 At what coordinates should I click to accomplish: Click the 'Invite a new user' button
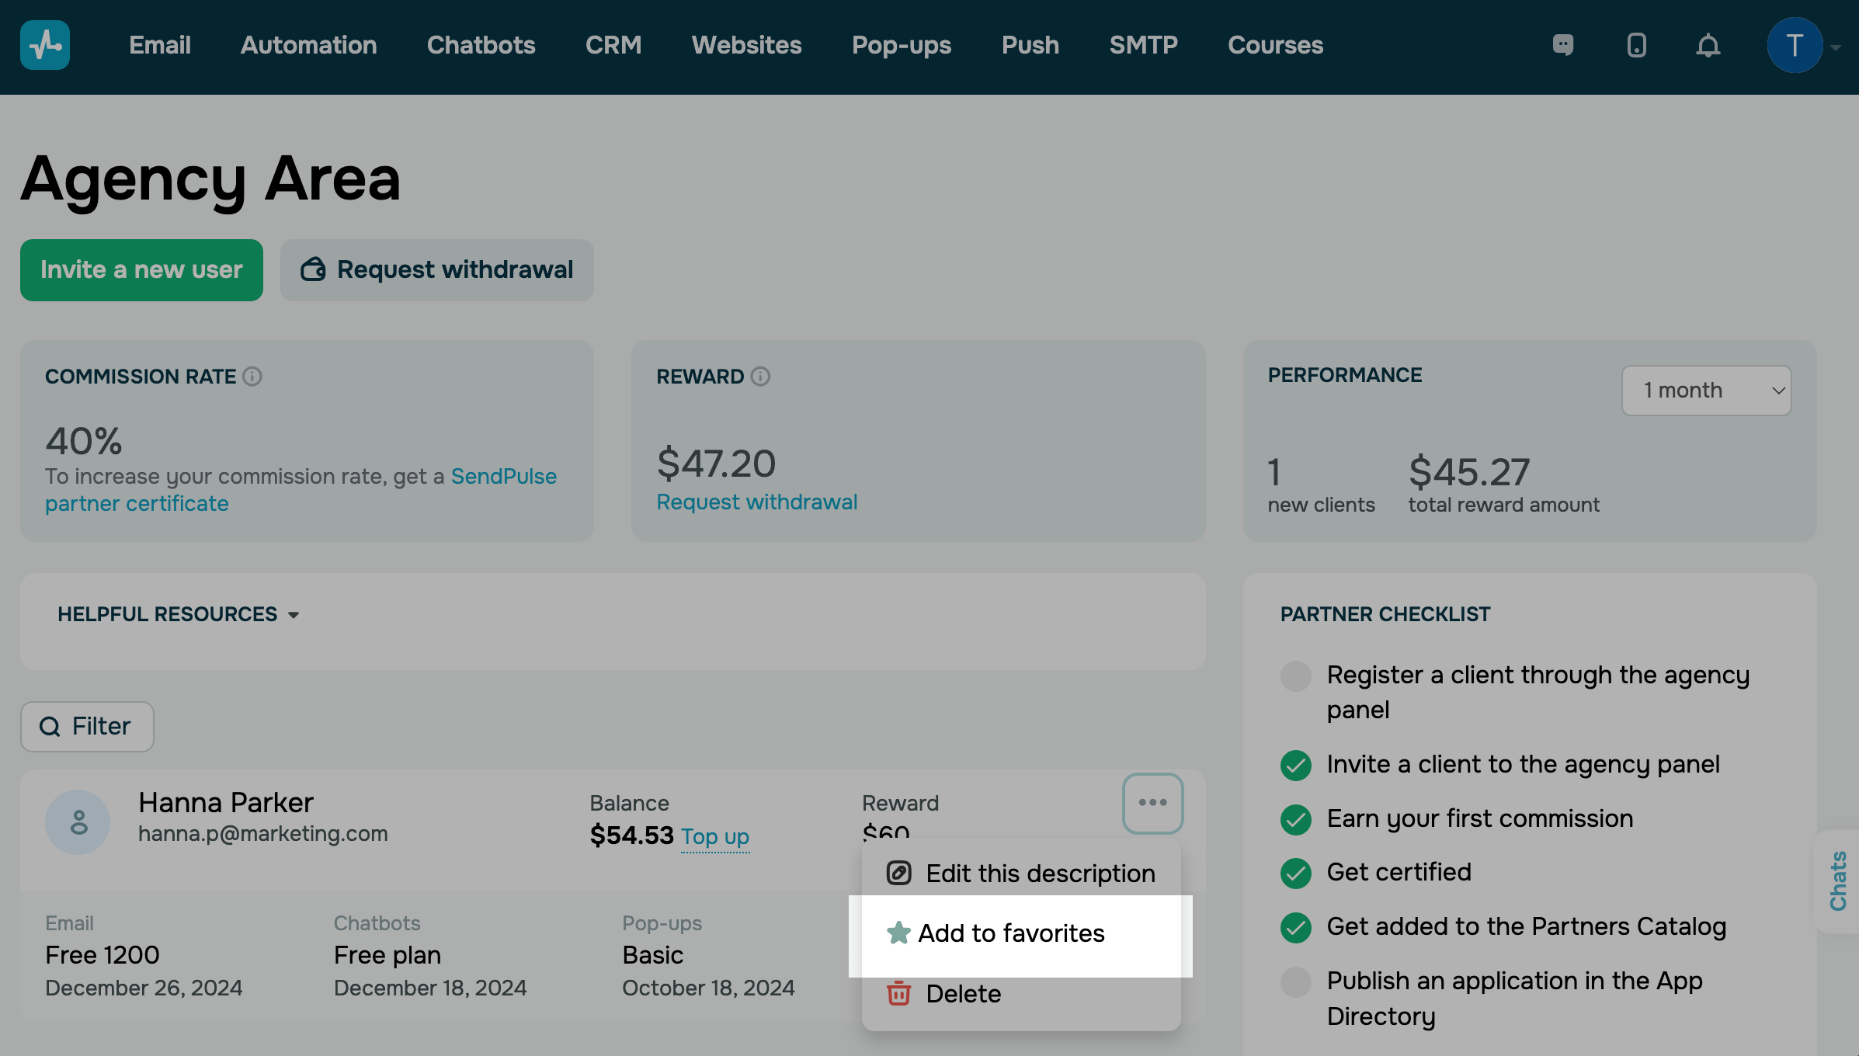(x=141, y=269)
